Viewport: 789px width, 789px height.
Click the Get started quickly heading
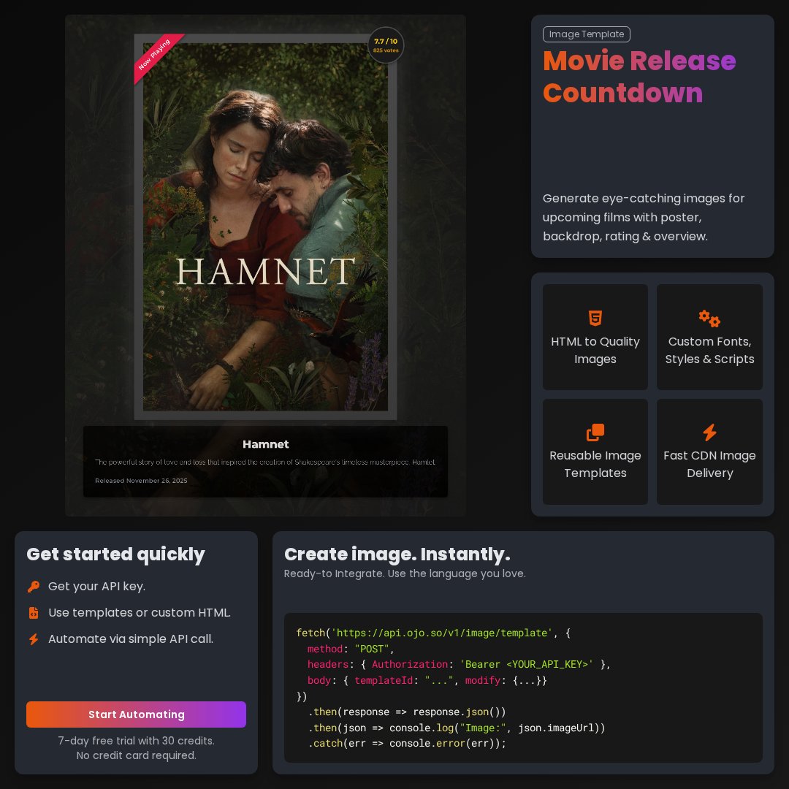click(x=115, y=554)
